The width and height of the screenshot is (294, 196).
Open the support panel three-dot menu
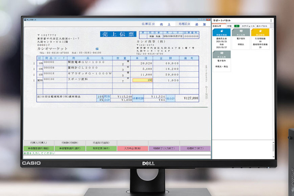(271, 21)
